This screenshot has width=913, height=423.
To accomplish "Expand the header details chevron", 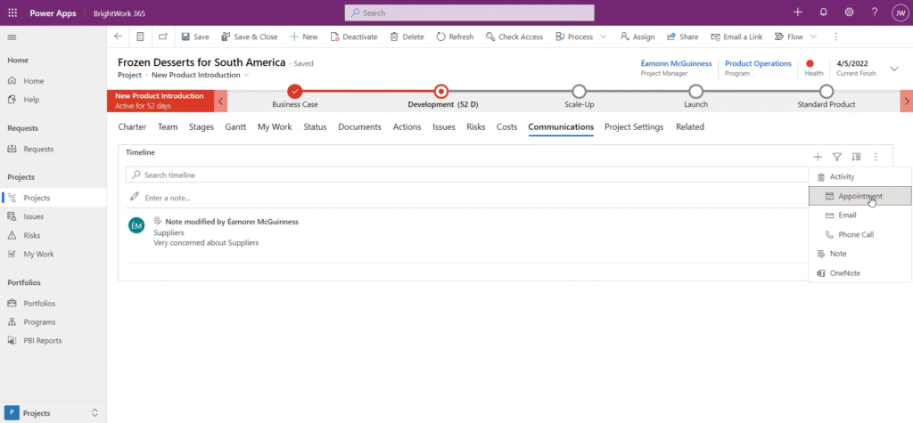I will (x=894, y=69).
